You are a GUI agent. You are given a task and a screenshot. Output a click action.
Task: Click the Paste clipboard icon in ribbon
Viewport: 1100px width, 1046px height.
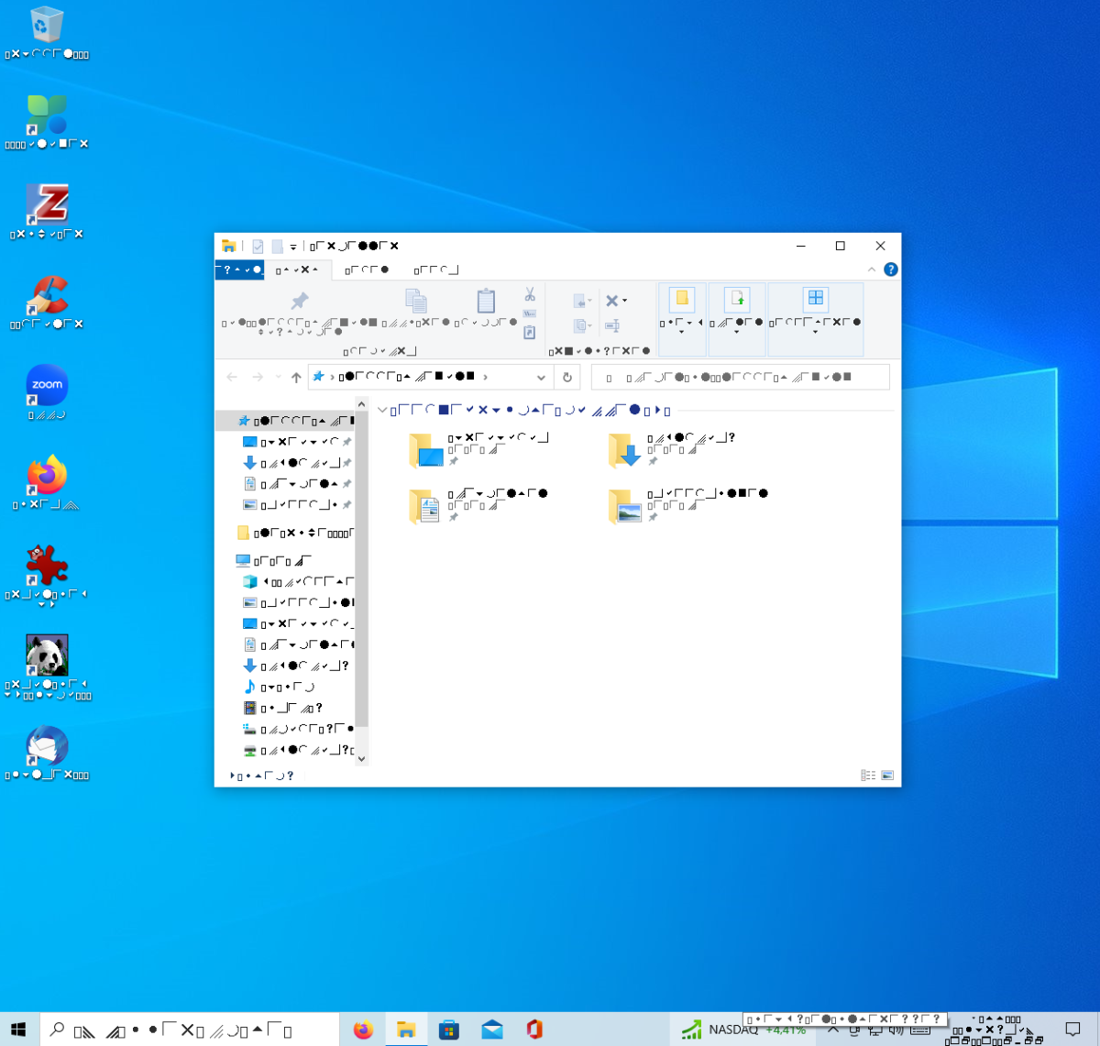486,302
